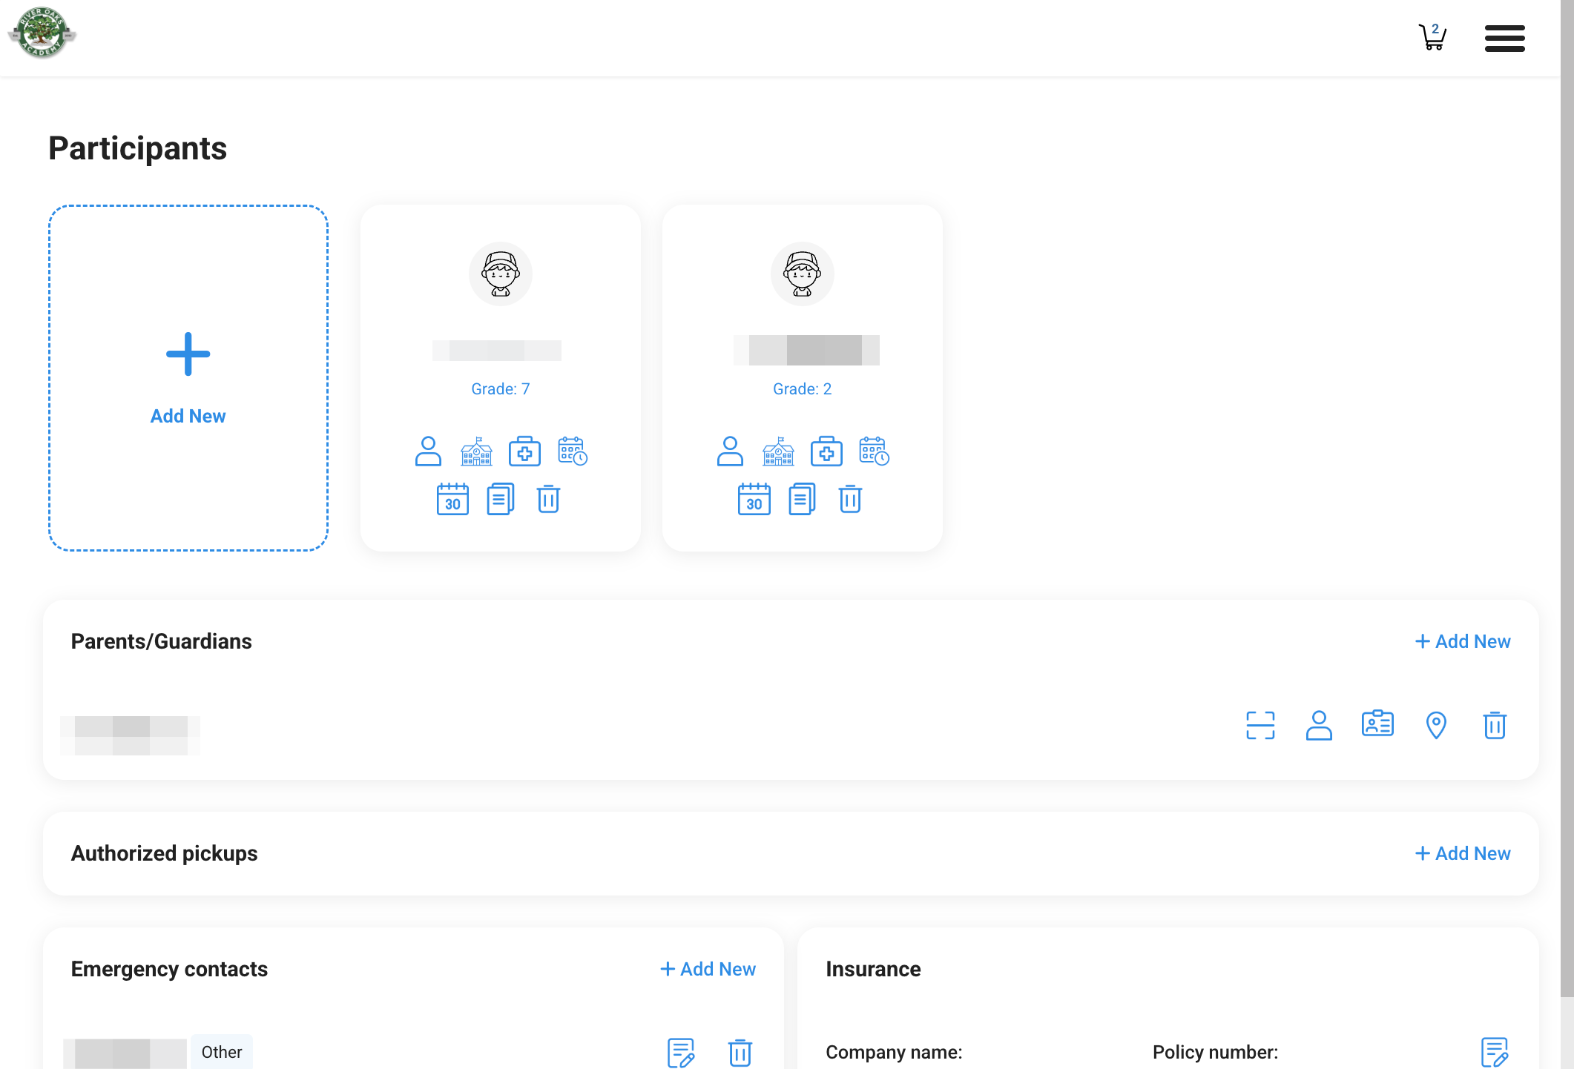Viewport: 1574px width, 1069px height.
Task: Open calendar 30 icon for Grade 2 participant
Action: pos(754,499)
